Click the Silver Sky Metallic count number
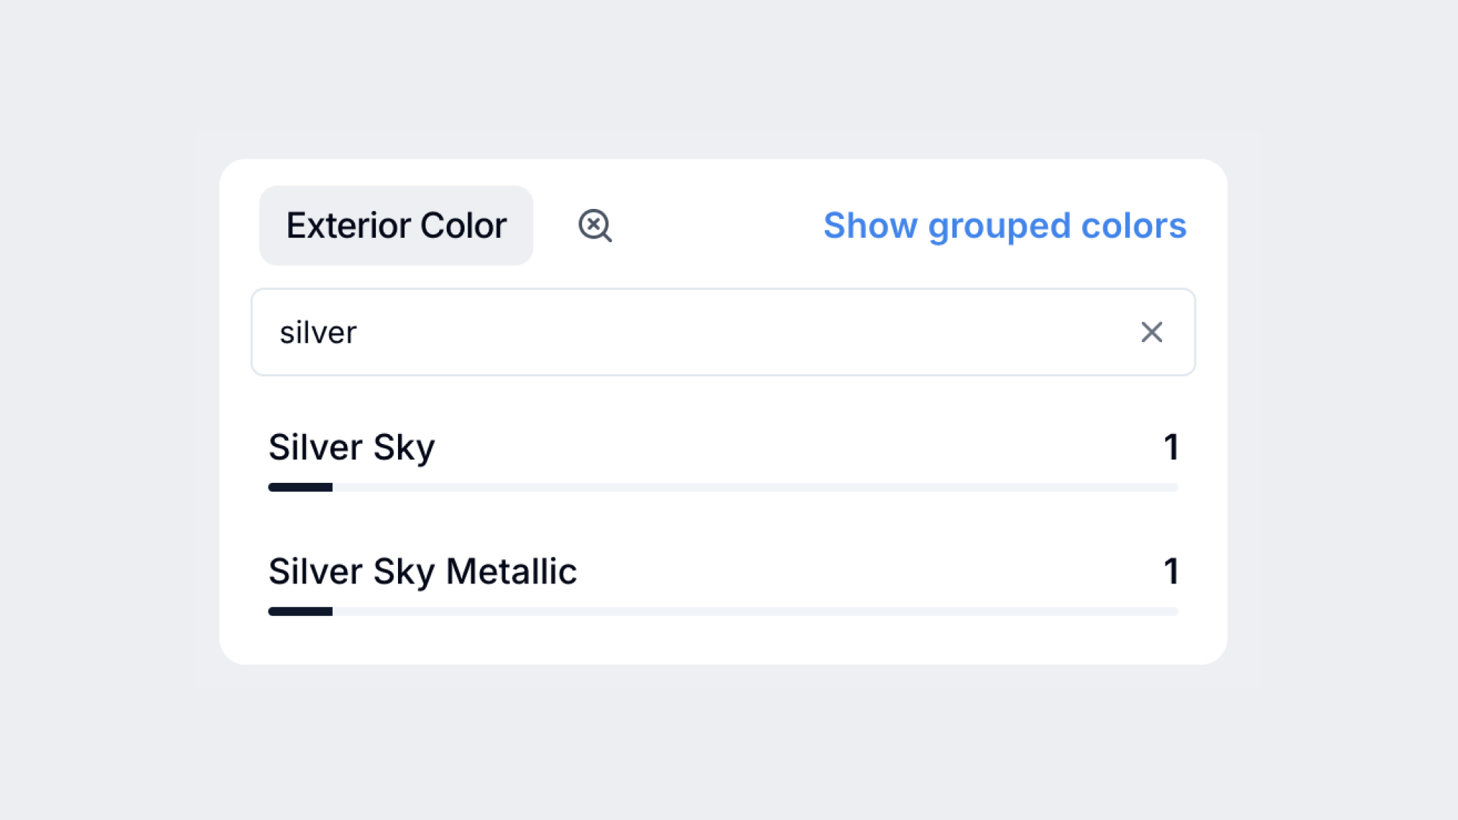 (1171, 571)
